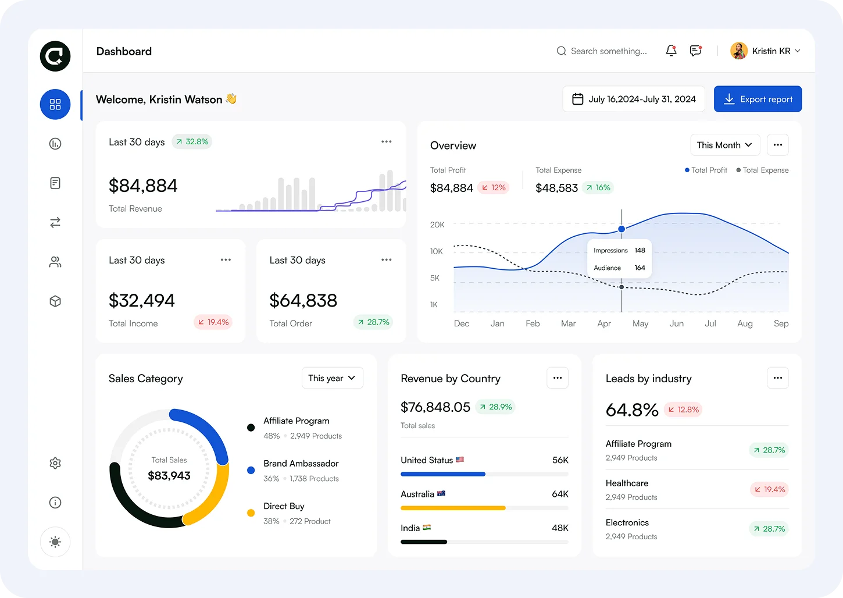Open the document report icon in sidebar

[x=55, y=183]
